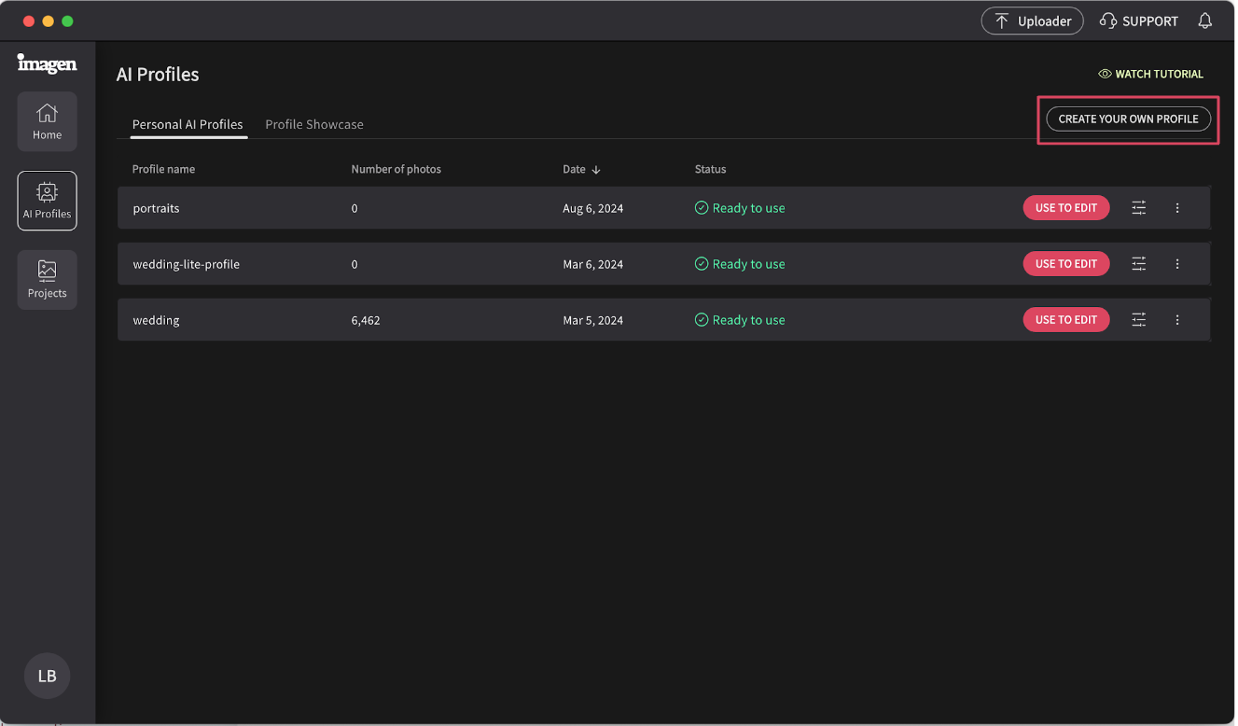Open adjustment settings for wedding-lite-profile
This screenshot has width=1238, height=726.
click(x=1139, y=264)
